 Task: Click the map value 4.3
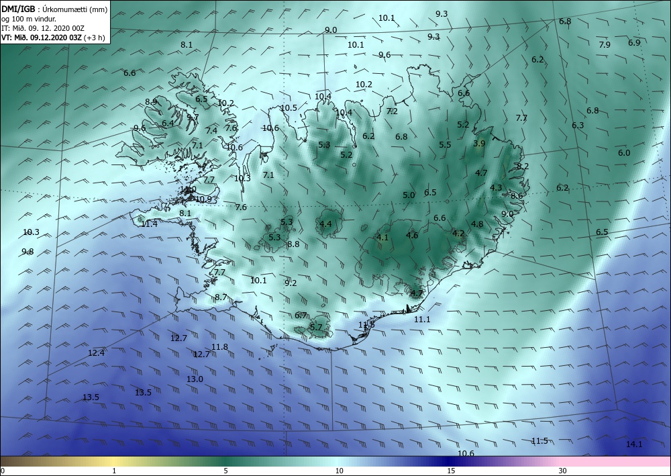pyautogui.click(x=496, y=187)
